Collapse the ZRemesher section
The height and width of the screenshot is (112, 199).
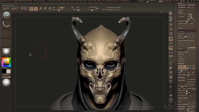click(182, 77)
